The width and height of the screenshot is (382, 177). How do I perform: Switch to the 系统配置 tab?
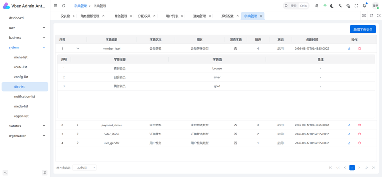tap(227, 16)
